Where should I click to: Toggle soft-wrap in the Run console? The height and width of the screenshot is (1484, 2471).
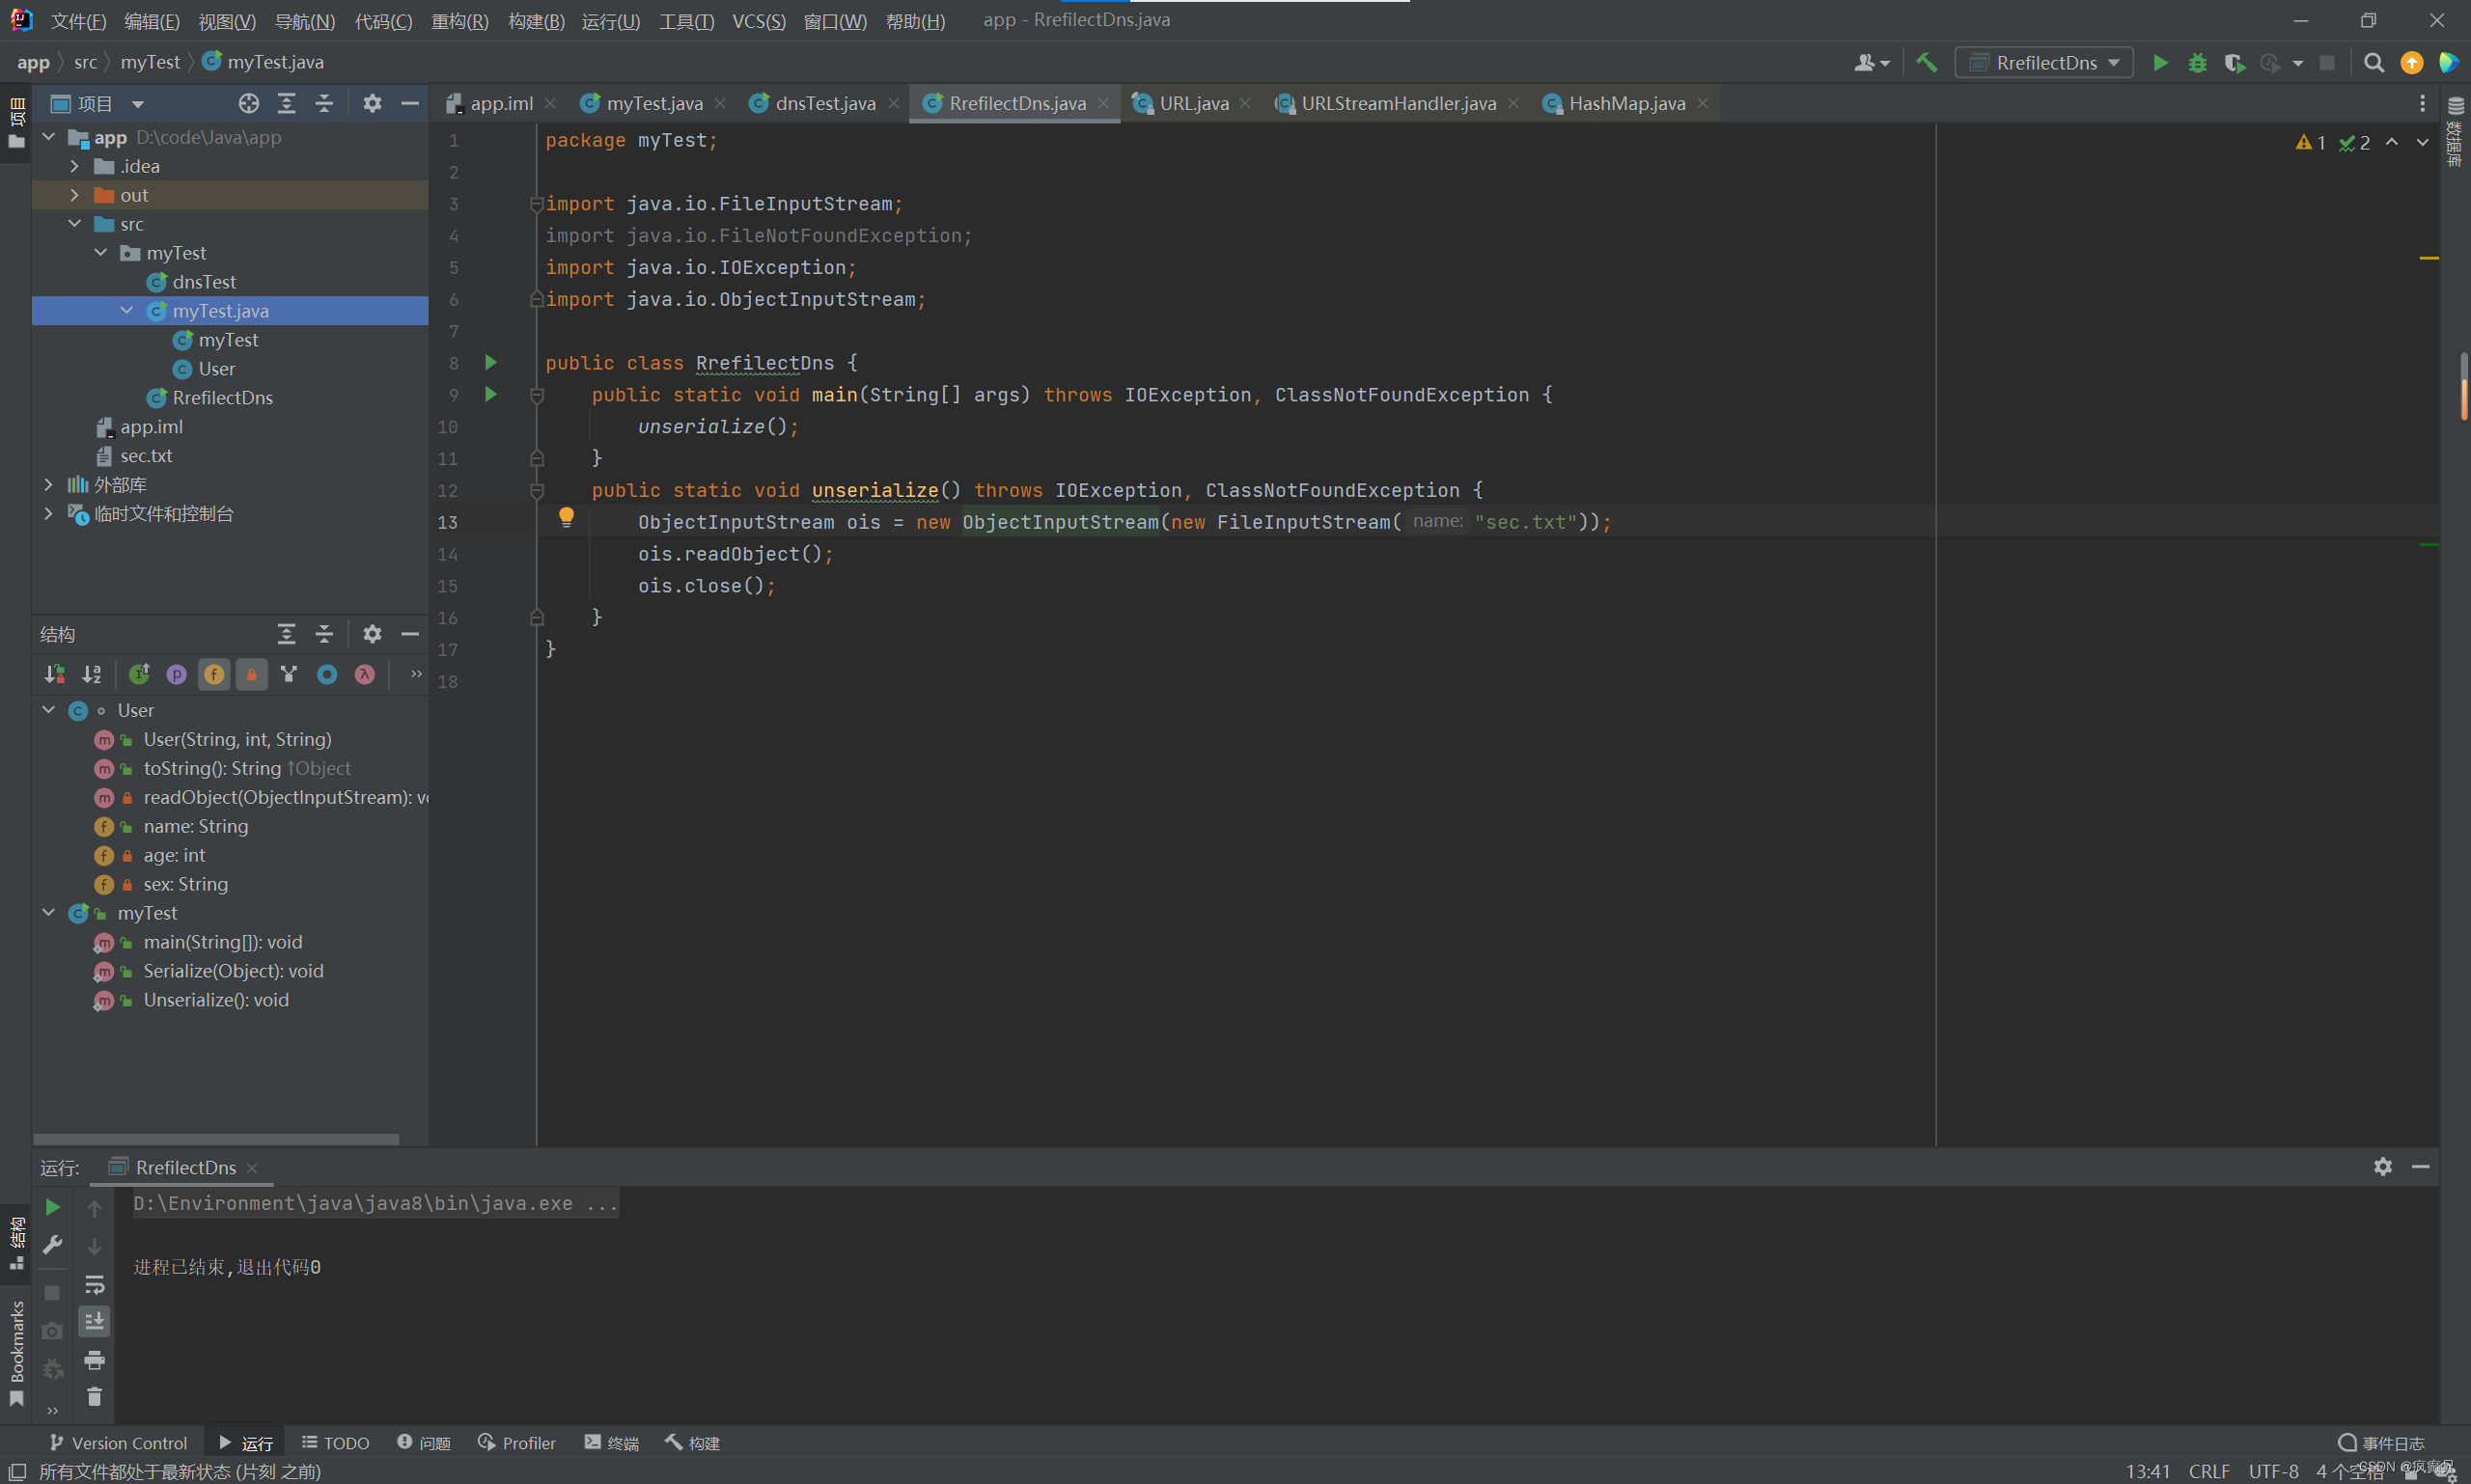click(94, 1284)
